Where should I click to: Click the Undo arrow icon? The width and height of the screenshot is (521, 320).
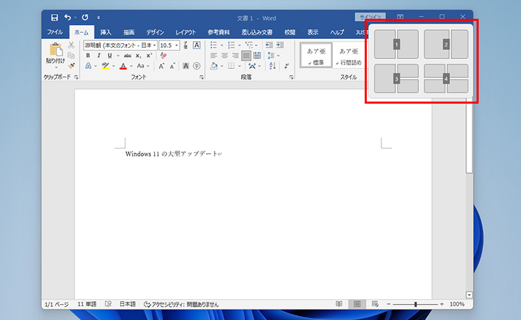[68, 17]
